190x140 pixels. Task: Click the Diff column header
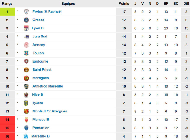186,4
